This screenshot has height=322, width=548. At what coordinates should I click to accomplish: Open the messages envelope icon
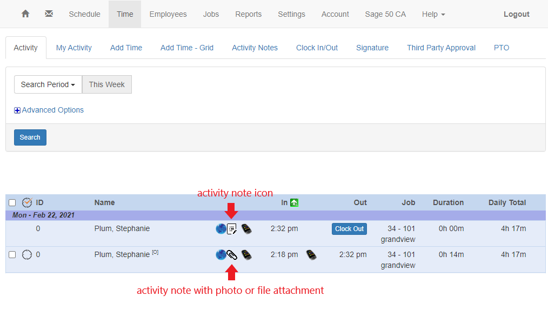(49, 14)
